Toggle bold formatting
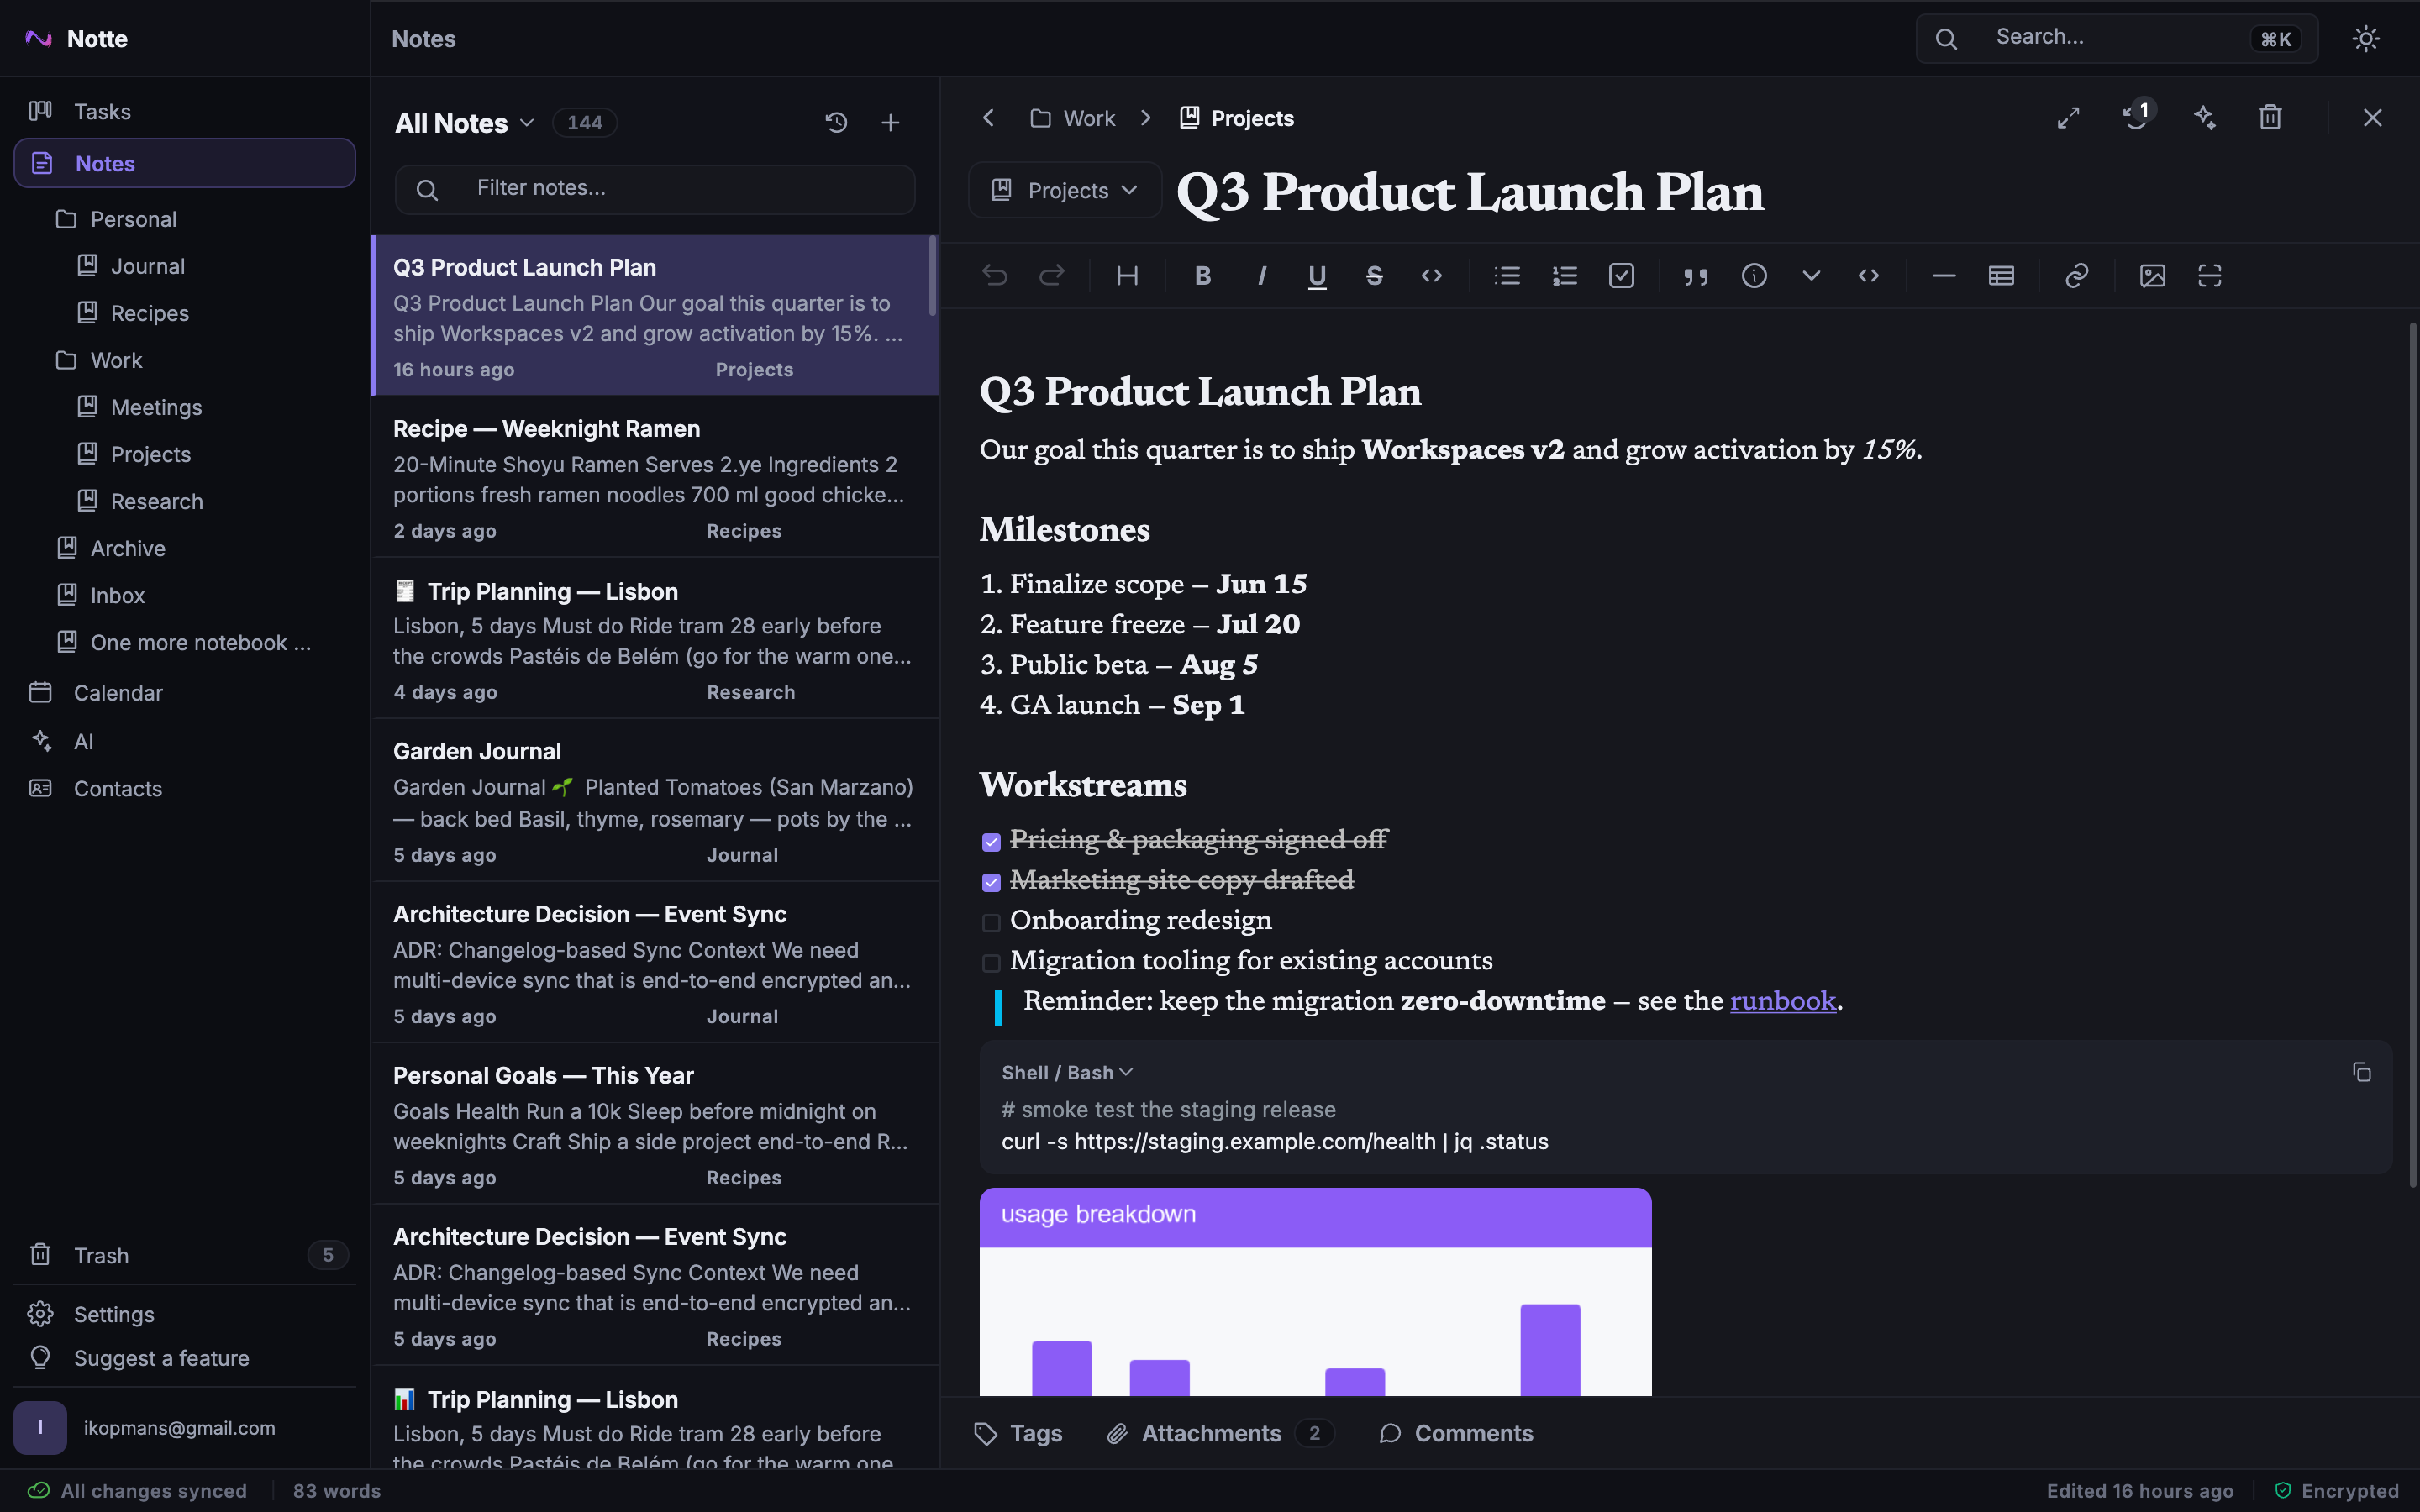This screenshot has width=2420, height=1512. click(1203, 275)
